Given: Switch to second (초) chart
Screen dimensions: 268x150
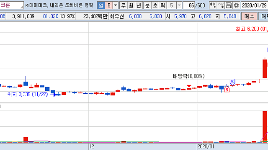Looking at the screenshot, I should [x=155, y=5].
